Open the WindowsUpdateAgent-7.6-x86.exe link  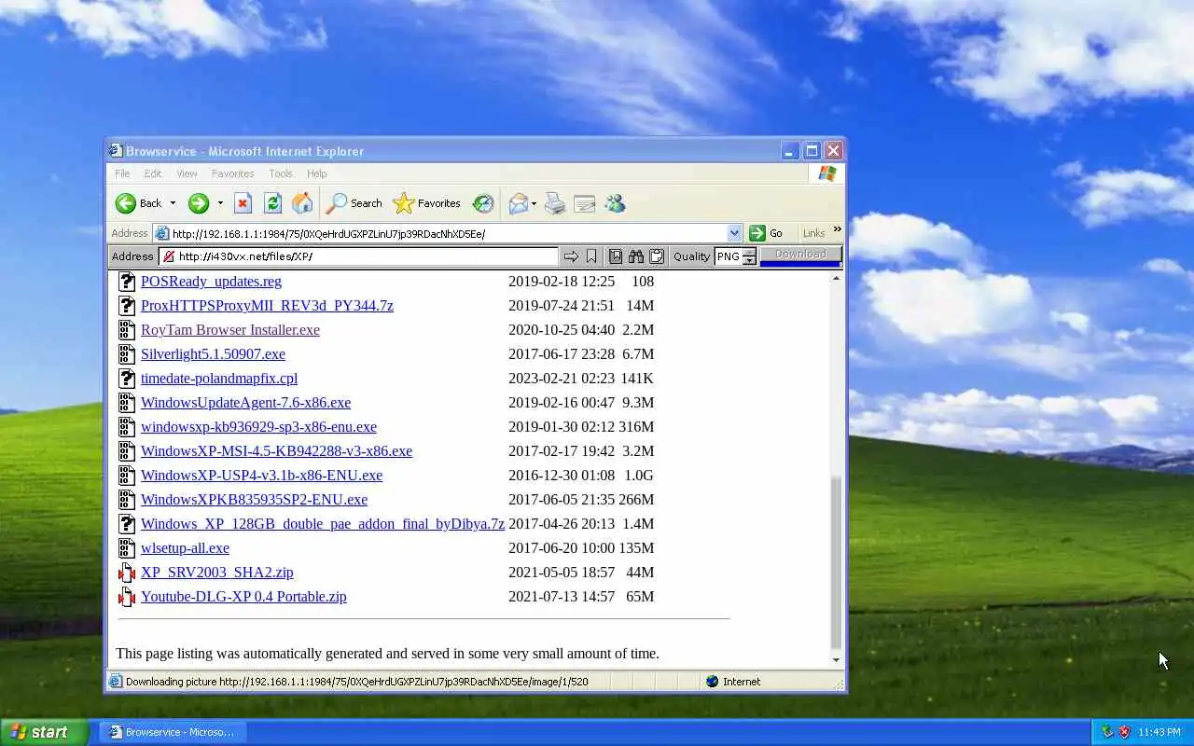coord(245,402)
